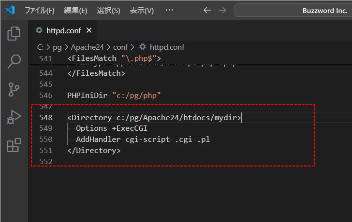Image resolution: width=352 pixels, height=222 pixels.
Task: Go back with the left arrow
Action: (x=207, y=10)
